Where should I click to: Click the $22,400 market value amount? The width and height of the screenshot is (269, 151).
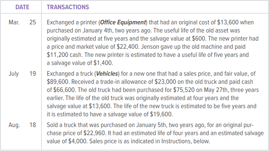click(127, 47)
